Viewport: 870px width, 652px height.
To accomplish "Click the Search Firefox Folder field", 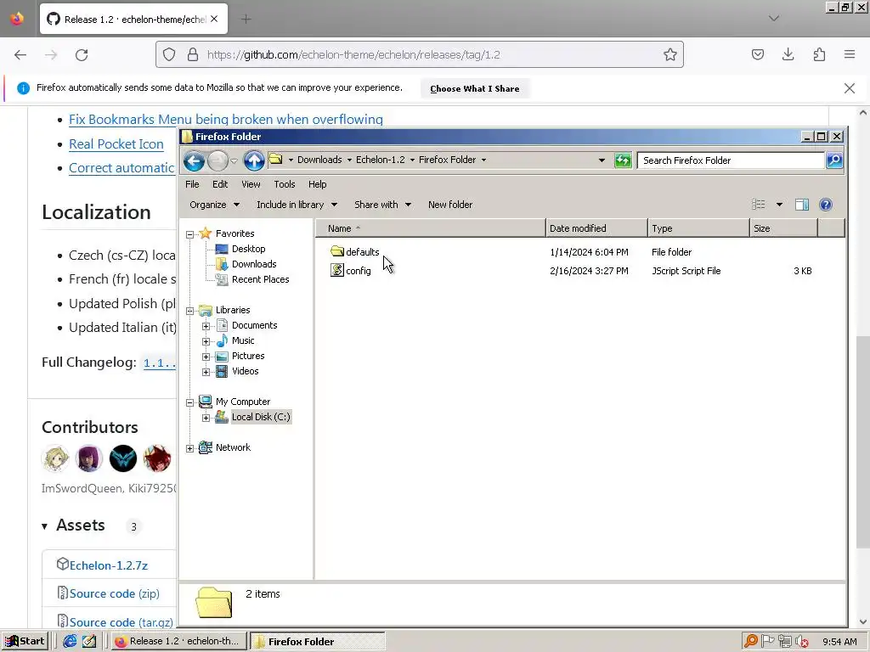I will click(x=731, y=160).
